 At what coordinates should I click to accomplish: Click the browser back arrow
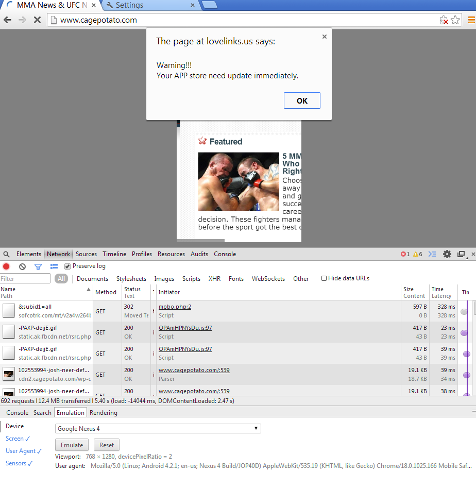(x=7, y=20)
